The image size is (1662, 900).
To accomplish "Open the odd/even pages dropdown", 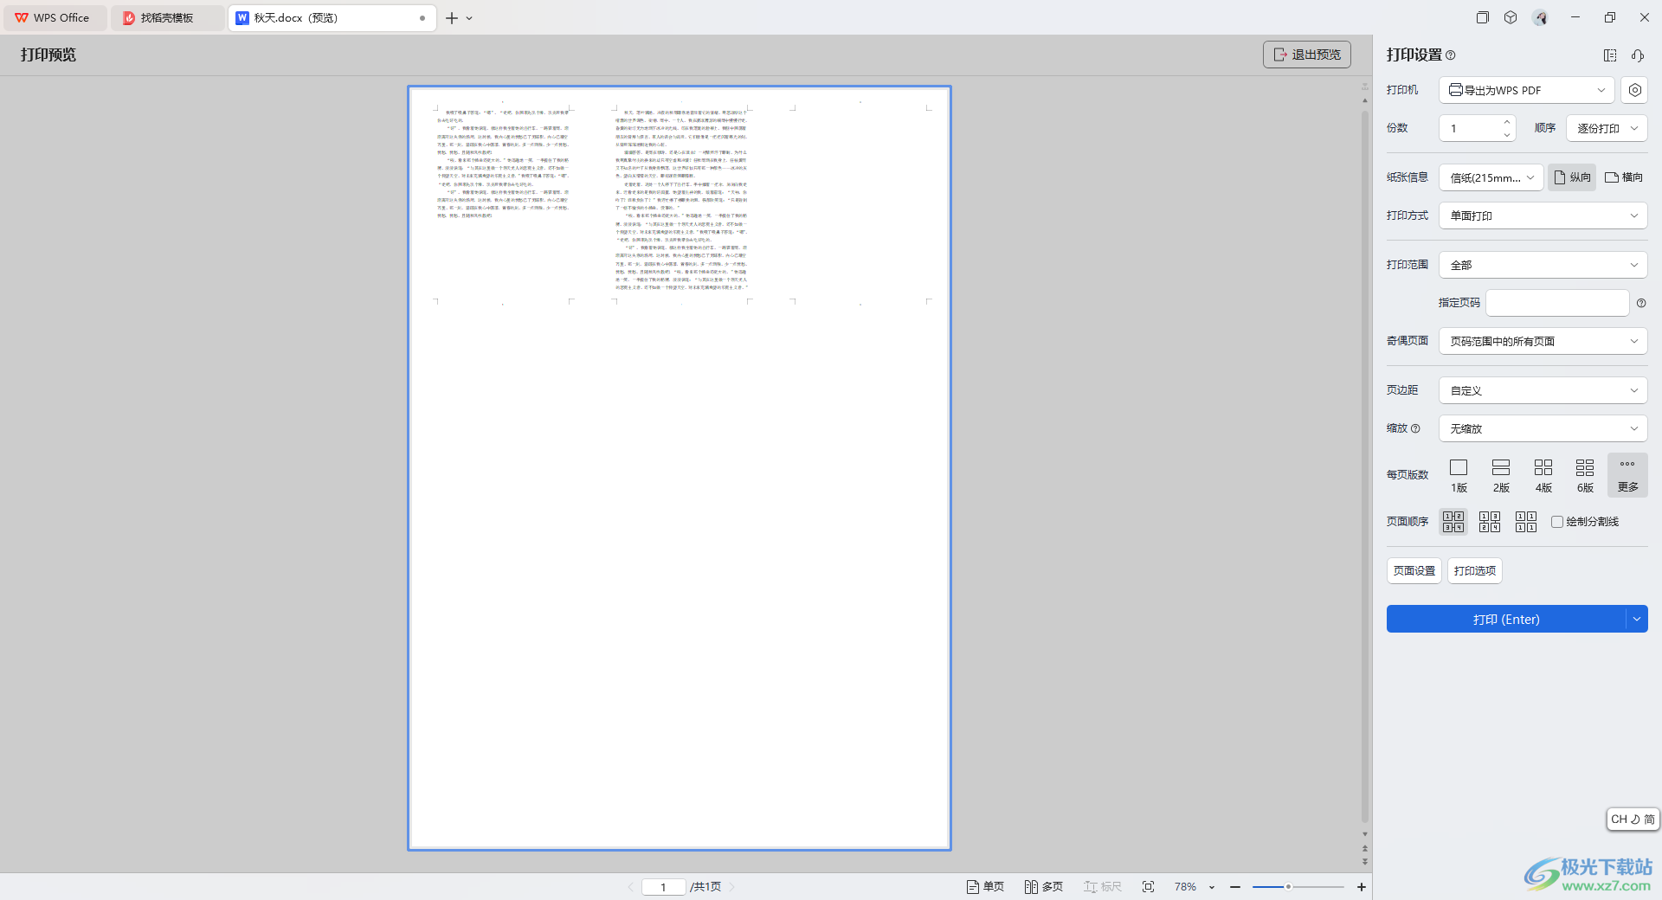I will [x=1543, y=341].
